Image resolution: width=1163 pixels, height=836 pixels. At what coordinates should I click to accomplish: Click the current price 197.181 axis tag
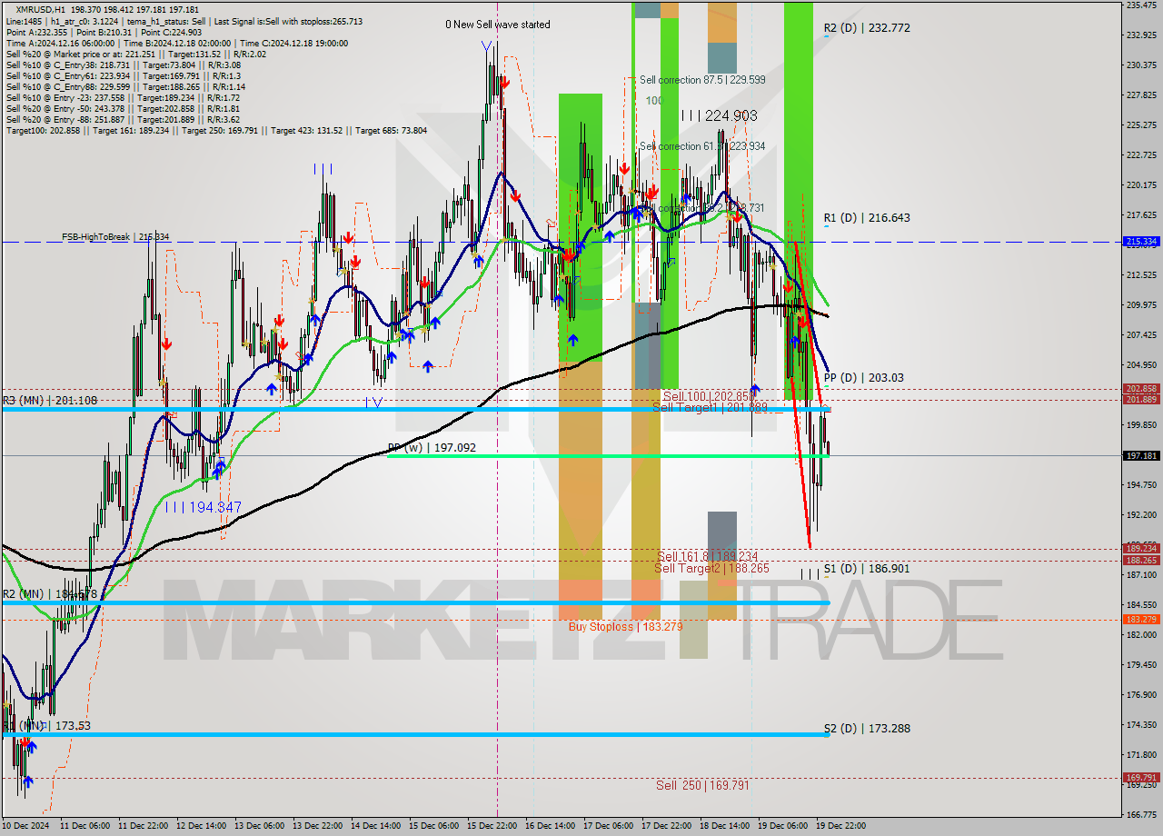1141,456
